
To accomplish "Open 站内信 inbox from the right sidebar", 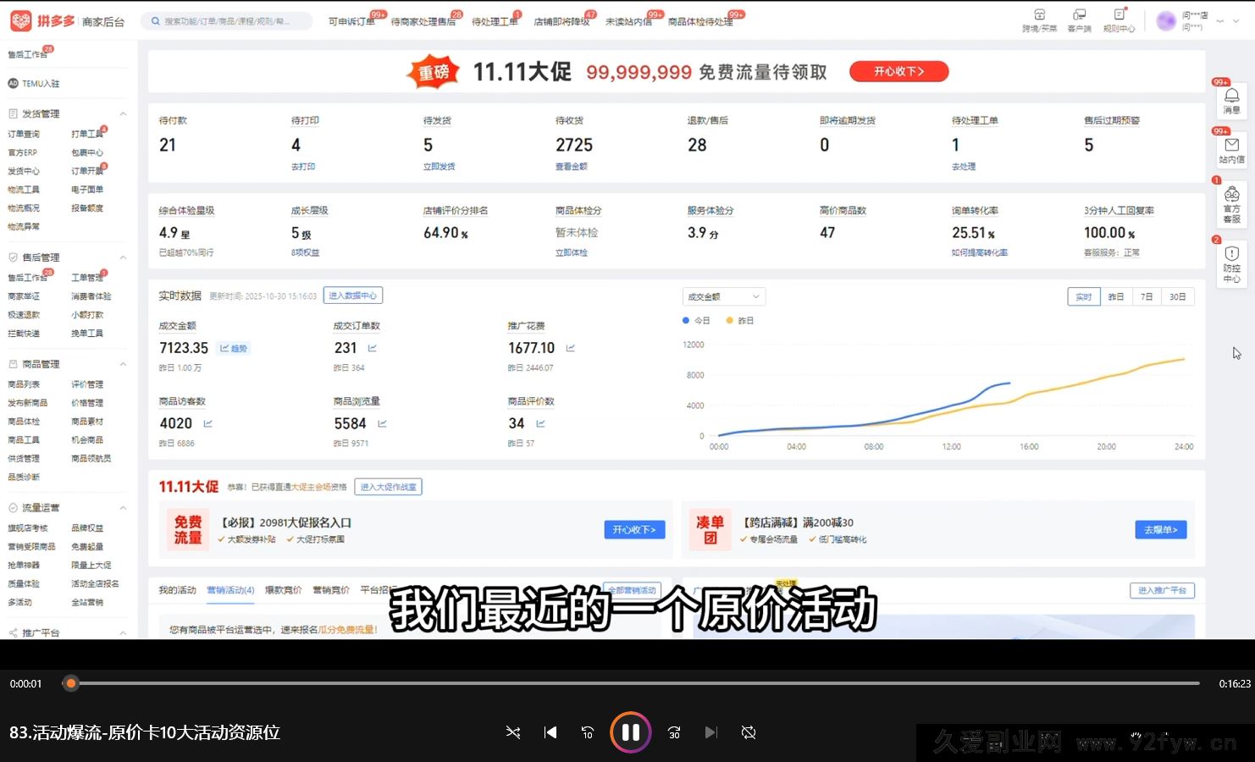I will point(1232,150).
